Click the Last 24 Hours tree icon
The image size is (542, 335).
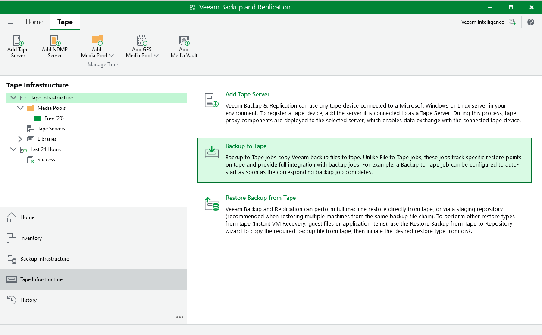[x=24, y=149]
